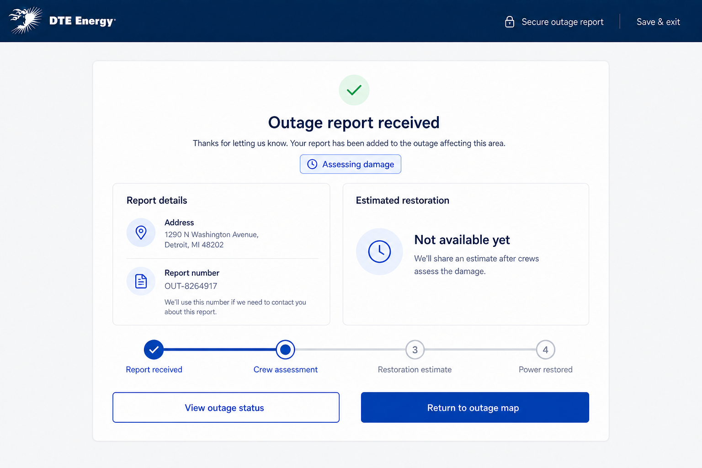Click the large clock icon in Estimated restoration

click(x=379, y=251)
